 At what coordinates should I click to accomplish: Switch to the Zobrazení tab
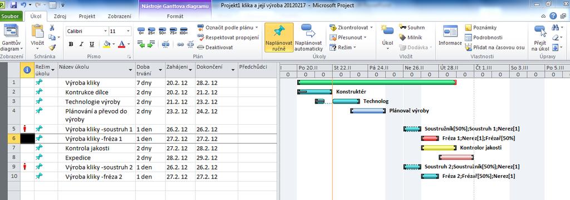(120, 16)
